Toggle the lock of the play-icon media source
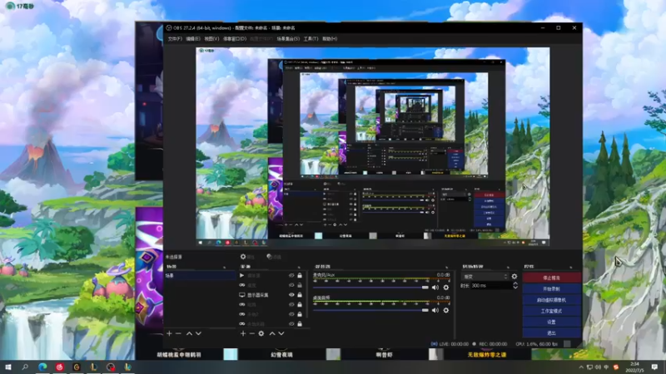Viewport: 666px width, 374px height. 300,276
